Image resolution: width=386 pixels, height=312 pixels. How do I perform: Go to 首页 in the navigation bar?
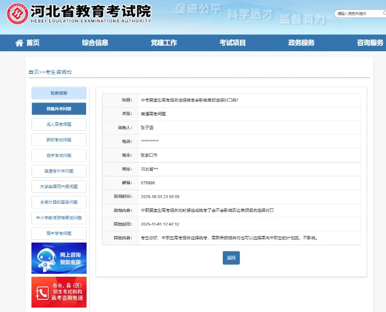click(x=33, y=43)
